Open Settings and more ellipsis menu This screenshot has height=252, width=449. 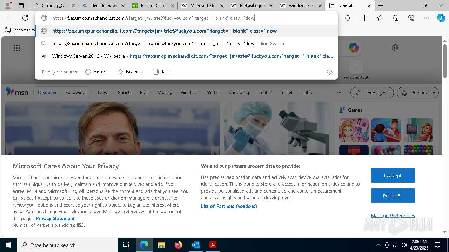tap(426, 18)
